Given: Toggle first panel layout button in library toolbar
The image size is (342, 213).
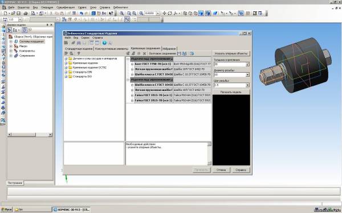Looking at the screenshot, I should [x=92, y=43].
